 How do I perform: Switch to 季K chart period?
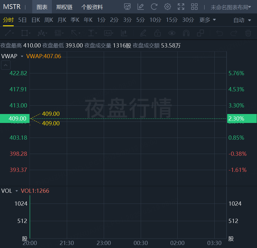coord(75,20)
